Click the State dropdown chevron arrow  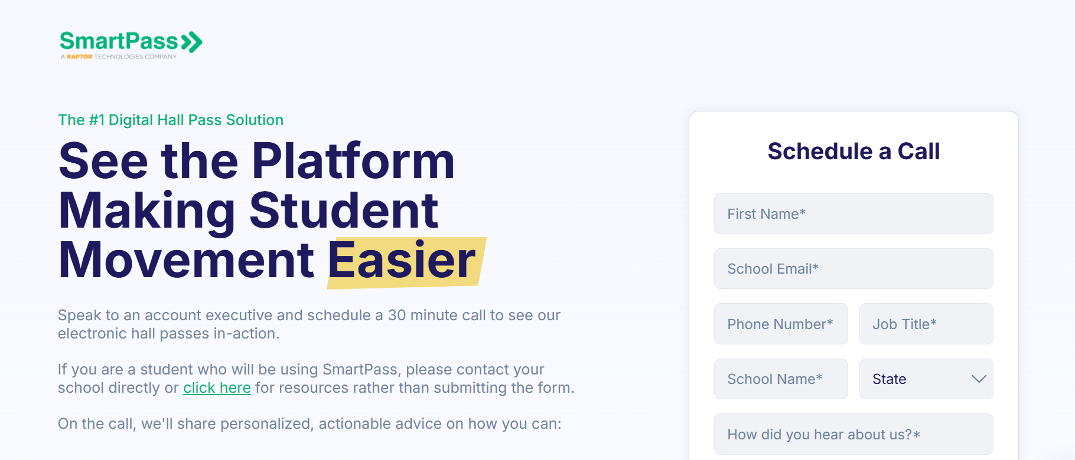(x=979, y=379)
